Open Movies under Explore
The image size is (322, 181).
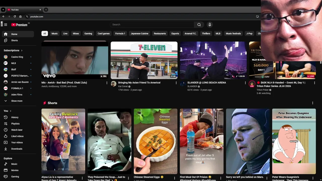coord(18,170)
